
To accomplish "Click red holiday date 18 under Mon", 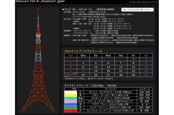I will 83,71.
